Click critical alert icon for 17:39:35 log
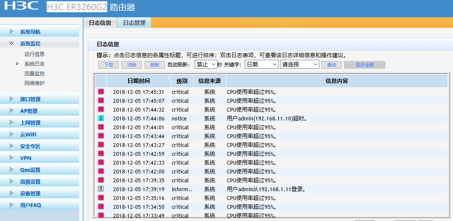This screenshot has width=453, height=221. coord(101,180)
